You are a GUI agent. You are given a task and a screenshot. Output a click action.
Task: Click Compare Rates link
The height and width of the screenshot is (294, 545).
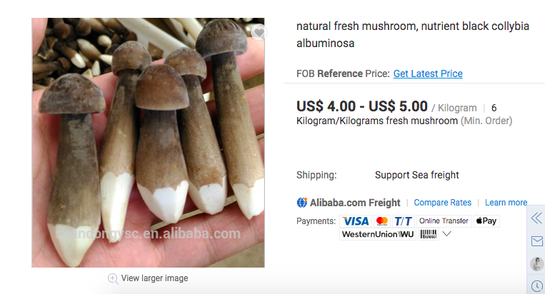(442, 203)
